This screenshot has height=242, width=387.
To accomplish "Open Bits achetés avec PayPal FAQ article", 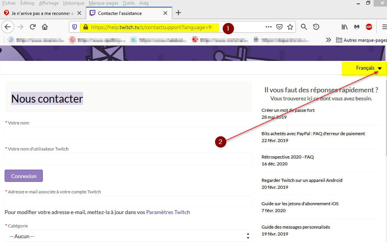I will (x=313, y=134).
